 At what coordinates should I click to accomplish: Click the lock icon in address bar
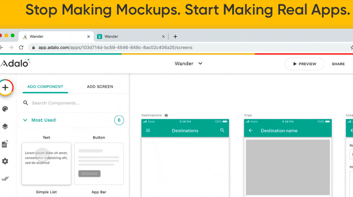[34, 48]
